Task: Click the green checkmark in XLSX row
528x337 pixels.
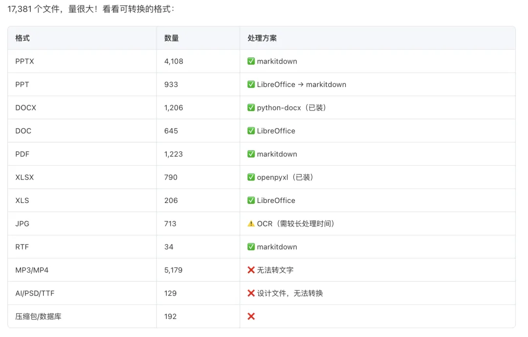Action: pyautogui.click(x=251, y=177)
